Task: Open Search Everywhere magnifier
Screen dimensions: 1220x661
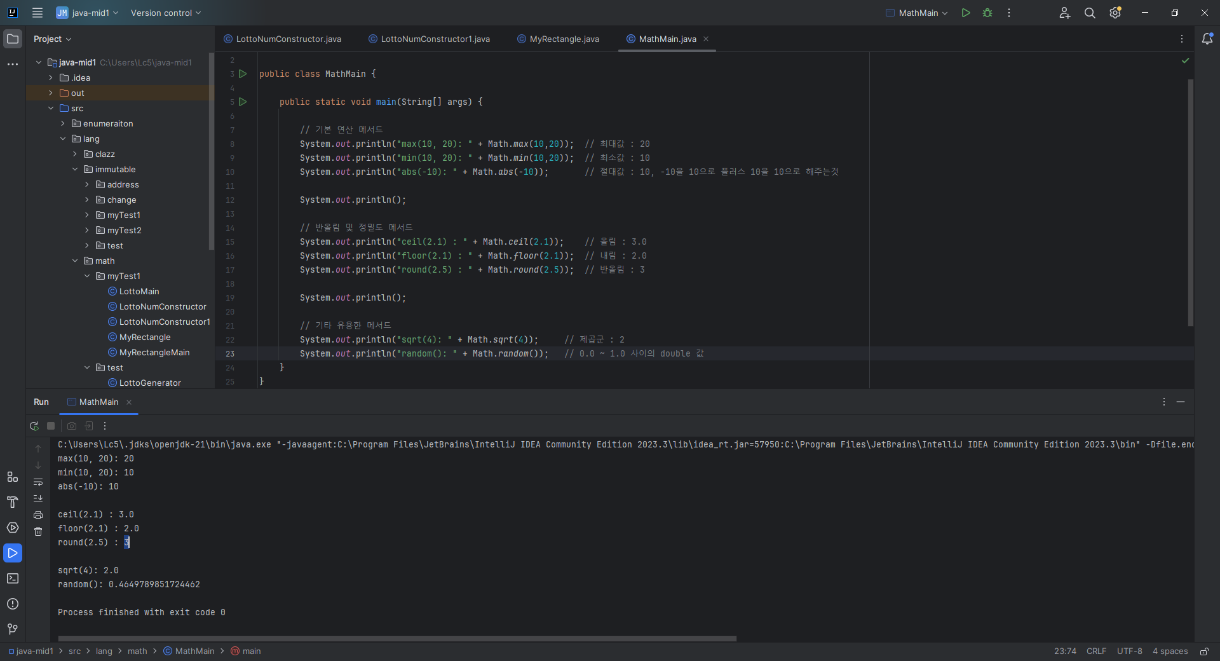Action: click(x=1090, y=13)
